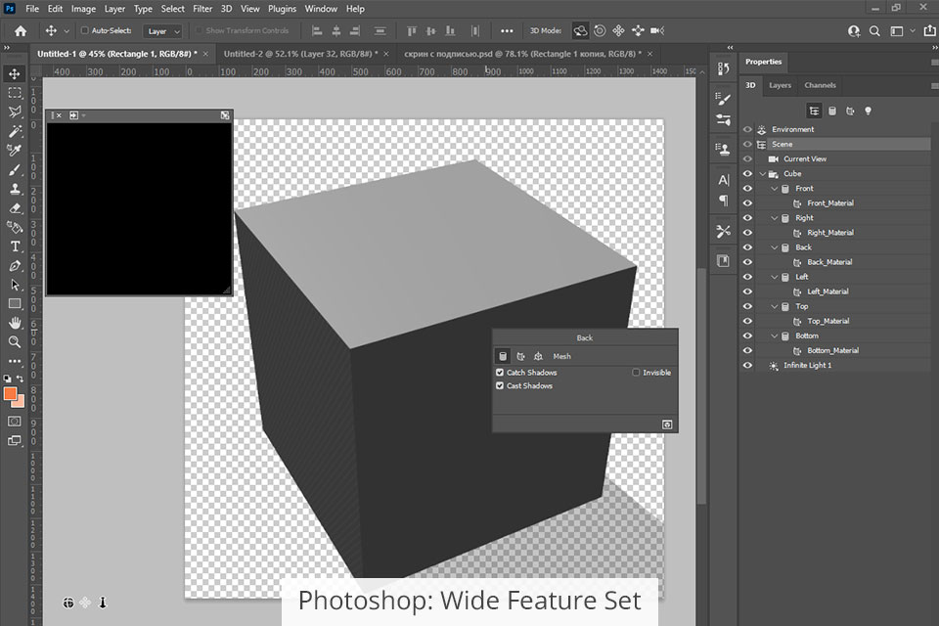This screenshot has height=626, width=939.
Task: Collapse the Right tree node
Action: point(775,218)
